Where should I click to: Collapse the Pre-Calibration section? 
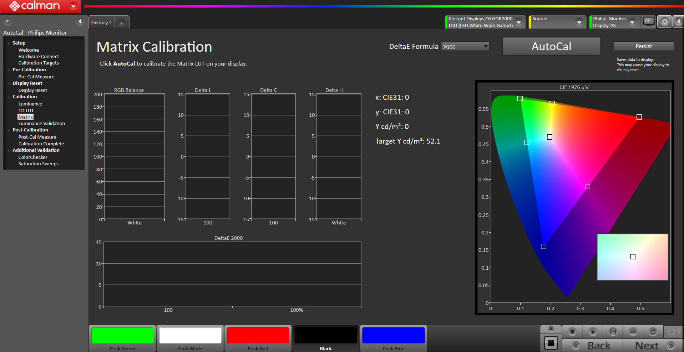9,70
